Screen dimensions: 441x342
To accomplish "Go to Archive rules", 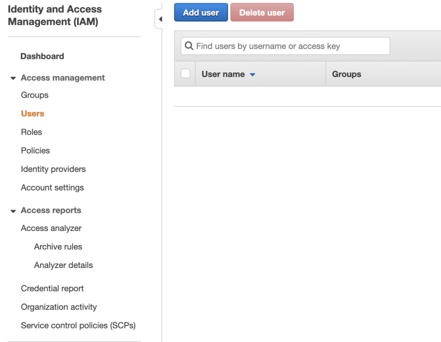I will [x=58, y=246].
